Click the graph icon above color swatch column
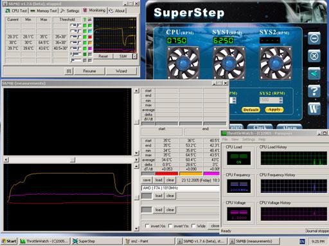Viewport: 329px width, 246px height. click(x=90, y=19)
